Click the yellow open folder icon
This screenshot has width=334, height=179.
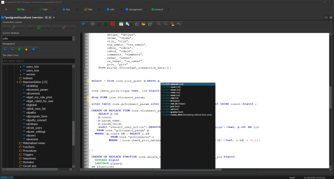143,24
